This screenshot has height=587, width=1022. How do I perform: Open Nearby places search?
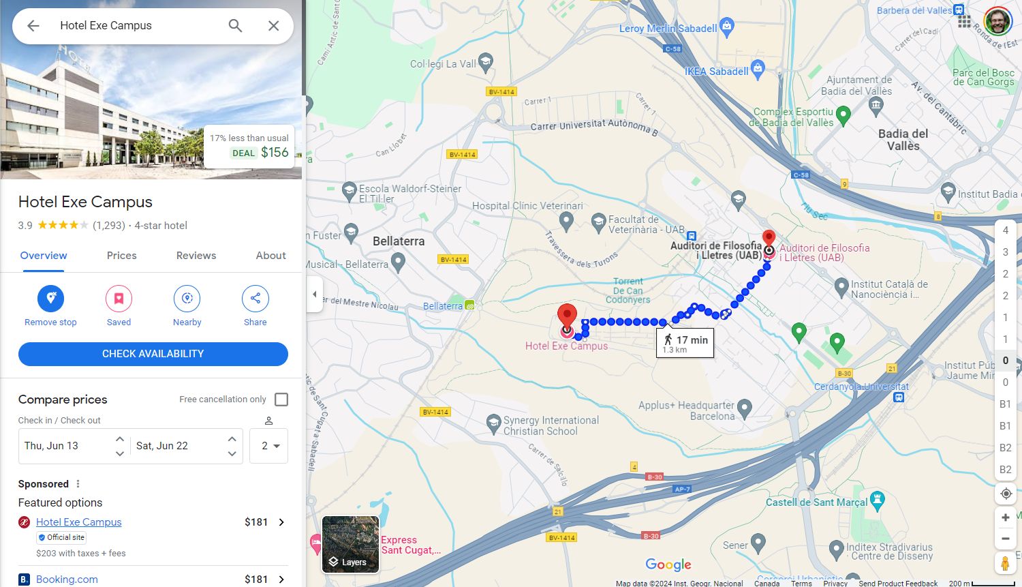[187, 299]
